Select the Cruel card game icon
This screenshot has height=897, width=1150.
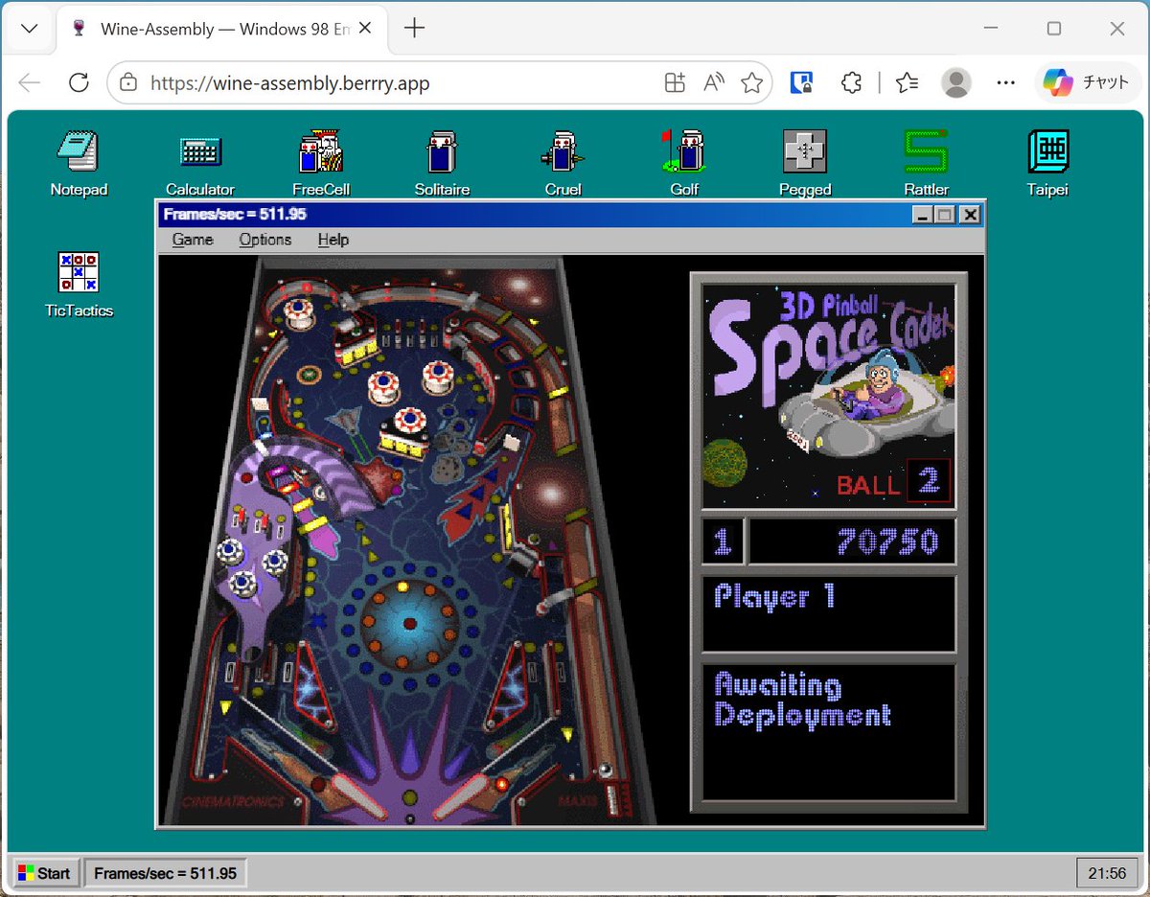tap(563, 162)
